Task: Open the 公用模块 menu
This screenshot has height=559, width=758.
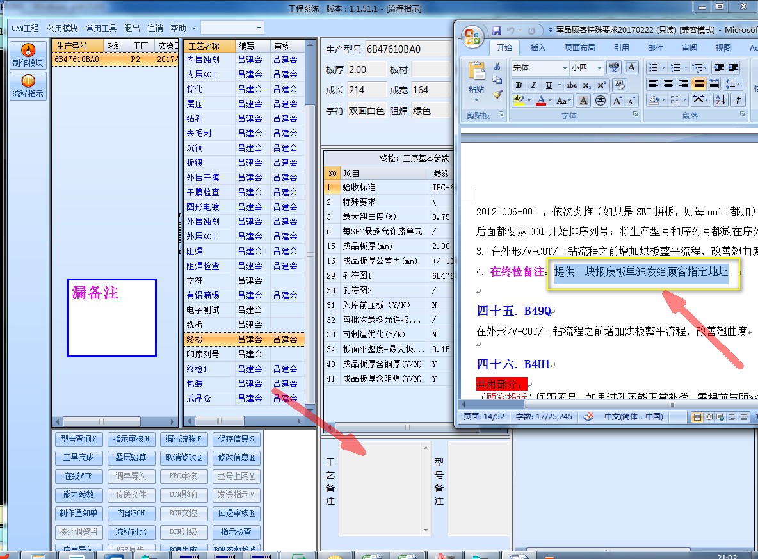Action: coord(62,28)
